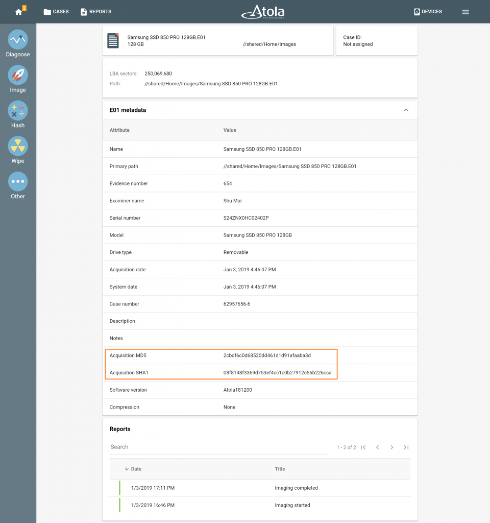This screenshot has width=490, height=523.
Task: Select the Acquisition SHA1 hash value
Action: pos(277,372)
